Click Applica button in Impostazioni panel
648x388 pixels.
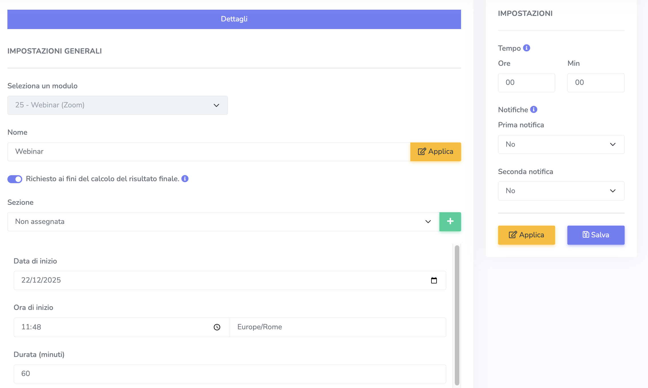click(526, 235)
